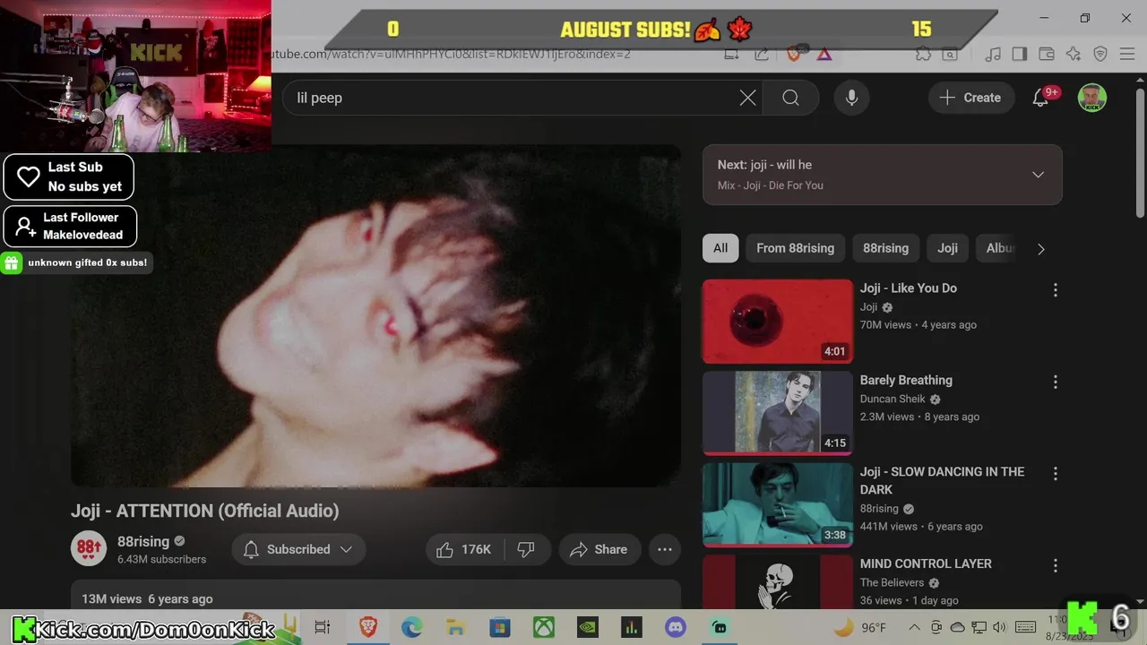
Task: Open the 88rising channel name link
Action: pos(143,541)
